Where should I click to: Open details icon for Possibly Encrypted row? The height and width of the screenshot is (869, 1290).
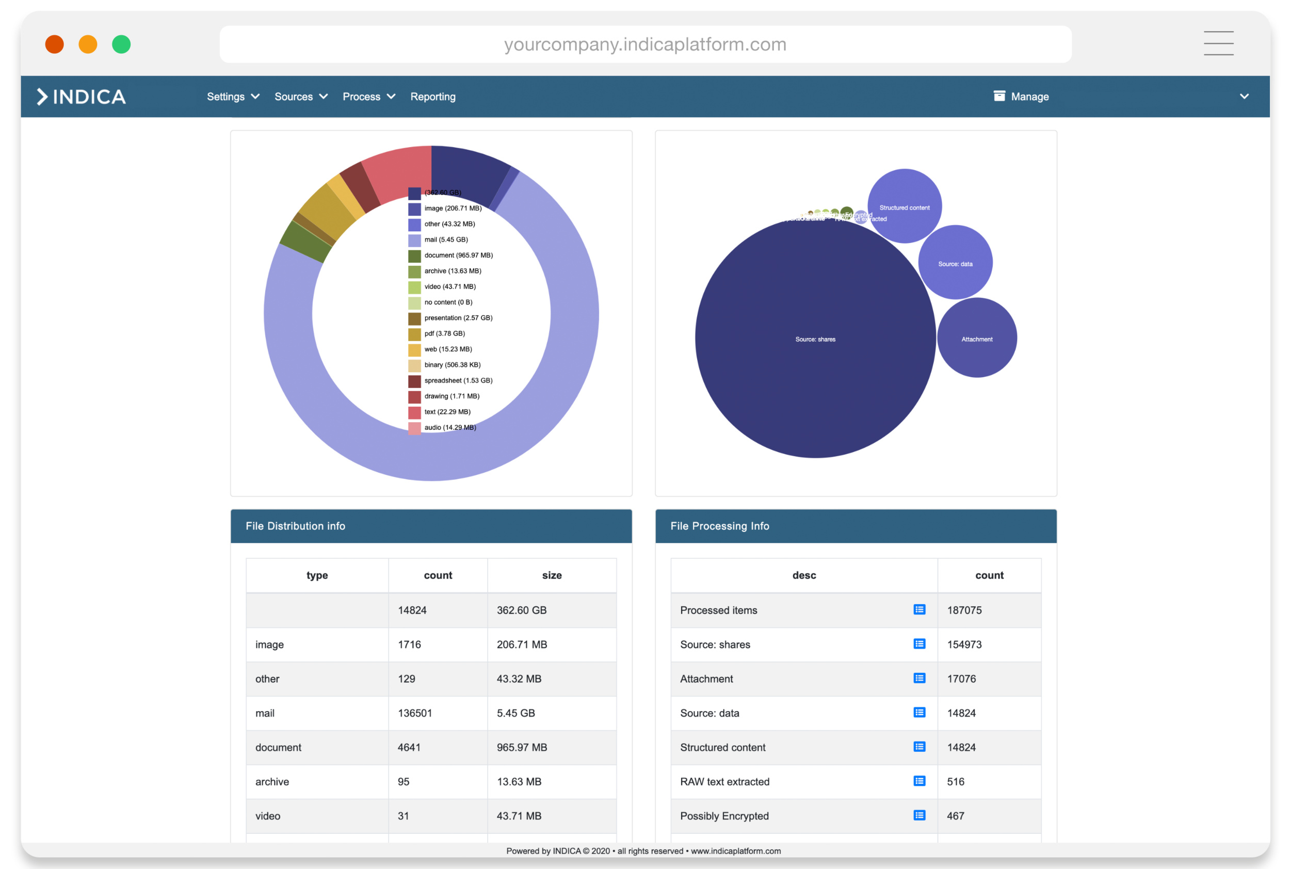[x=920, y=815]
